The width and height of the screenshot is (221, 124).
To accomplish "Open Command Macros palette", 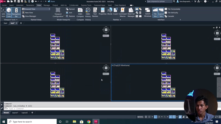I will click(x=122, y=12).
